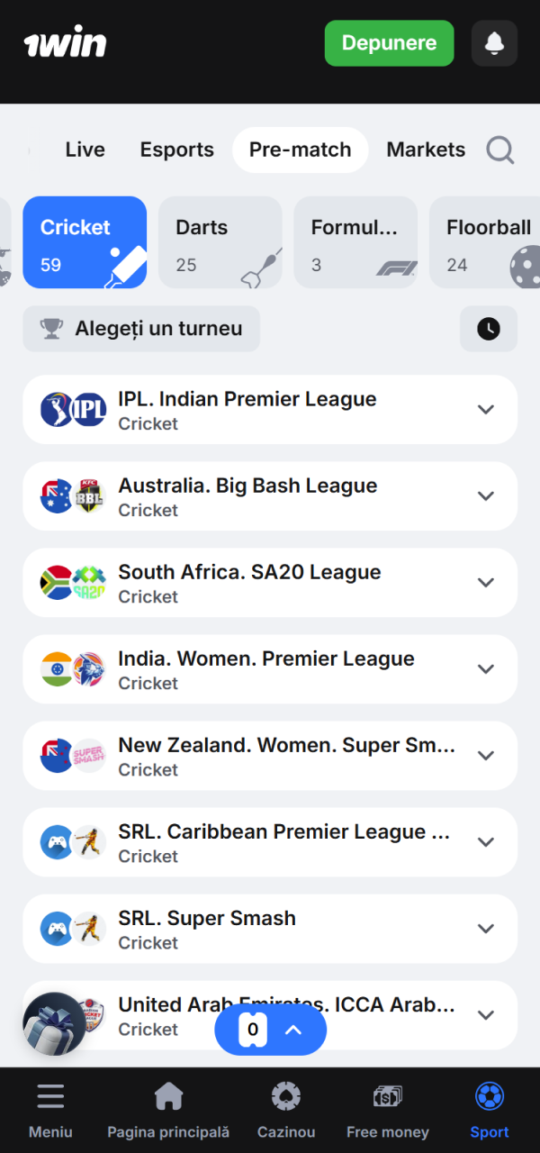Viewport: 540px width, 1153px height.
Task: Expand Australia Big Bash League chevron
Action: click(x=486, y=496)
